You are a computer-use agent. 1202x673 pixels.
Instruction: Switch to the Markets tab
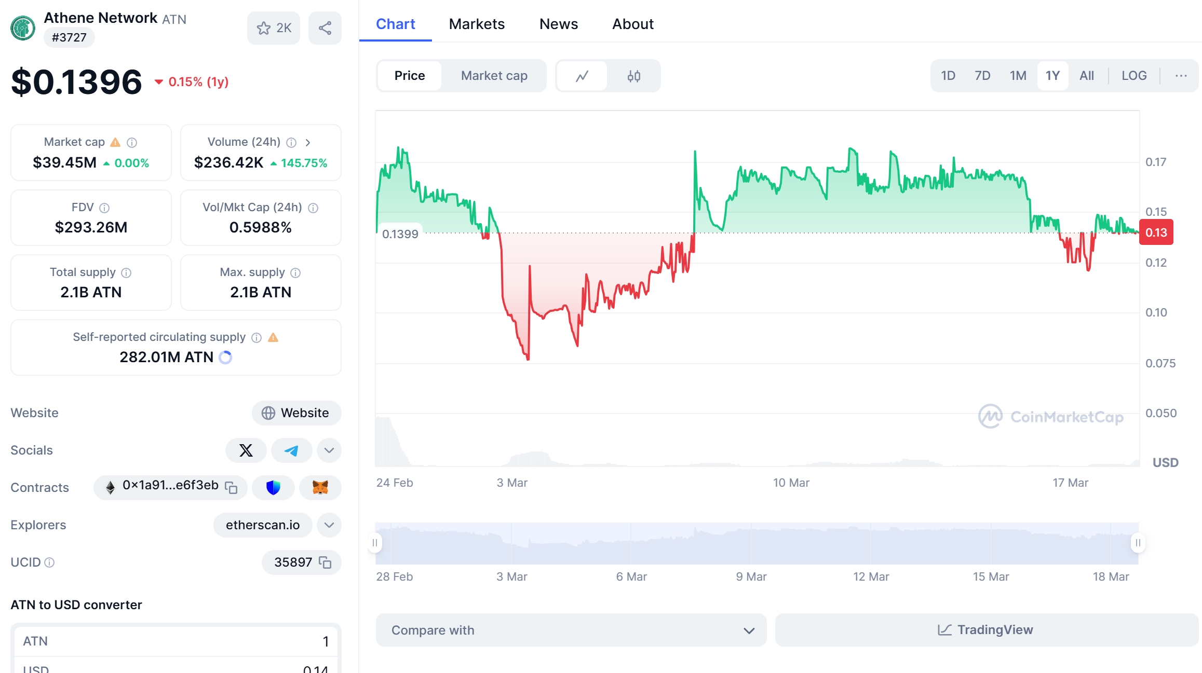click(x=477, y=24)
